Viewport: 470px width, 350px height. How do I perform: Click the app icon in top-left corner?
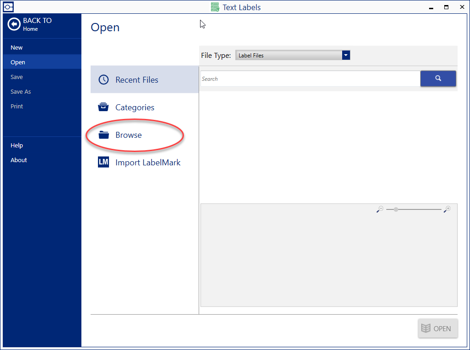coord(7,6)
